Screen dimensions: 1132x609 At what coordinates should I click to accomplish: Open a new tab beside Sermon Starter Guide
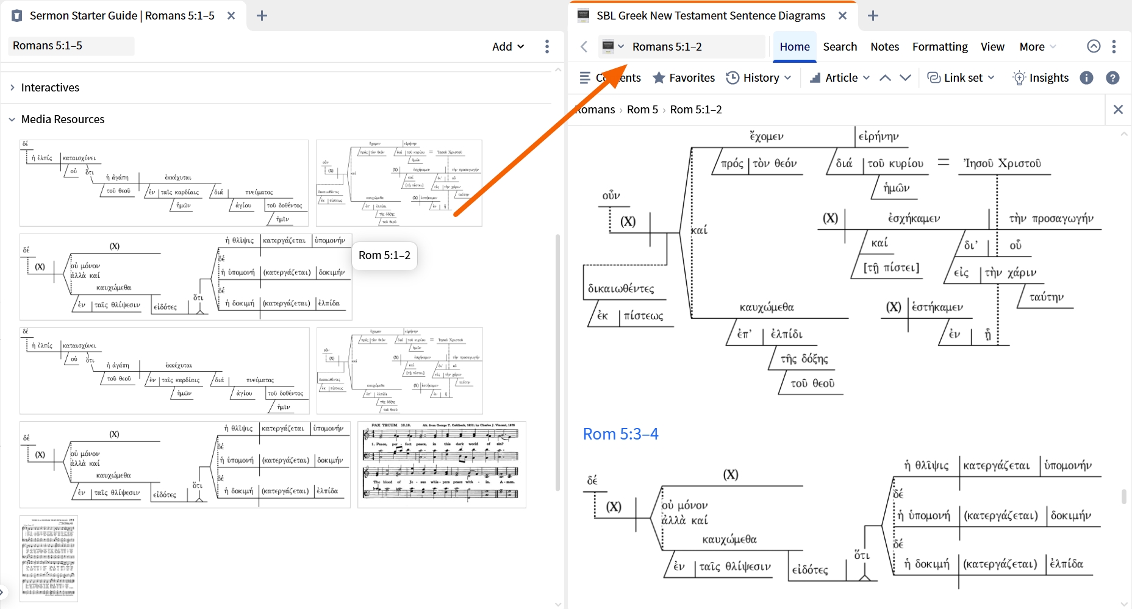pos(262,16)
